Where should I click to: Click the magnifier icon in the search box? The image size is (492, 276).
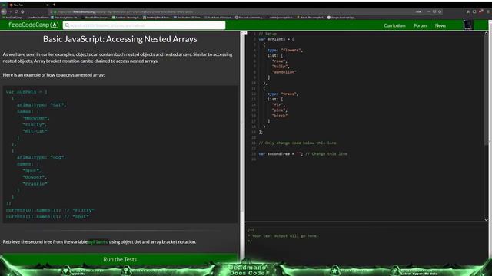pos(67,25)
